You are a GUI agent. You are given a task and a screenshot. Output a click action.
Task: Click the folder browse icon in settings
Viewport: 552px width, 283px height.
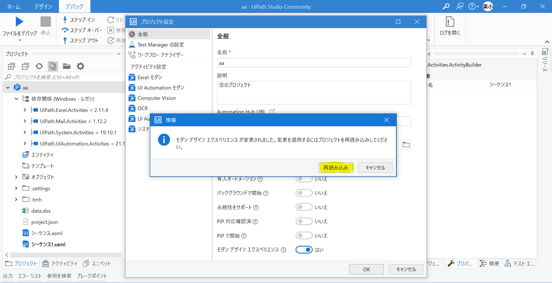(406, 145)
